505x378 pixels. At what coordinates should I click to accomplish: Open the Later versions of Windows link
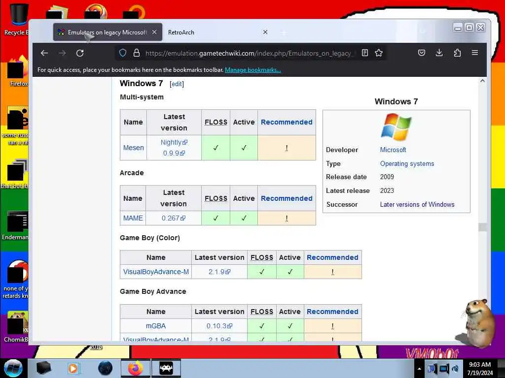417,204
